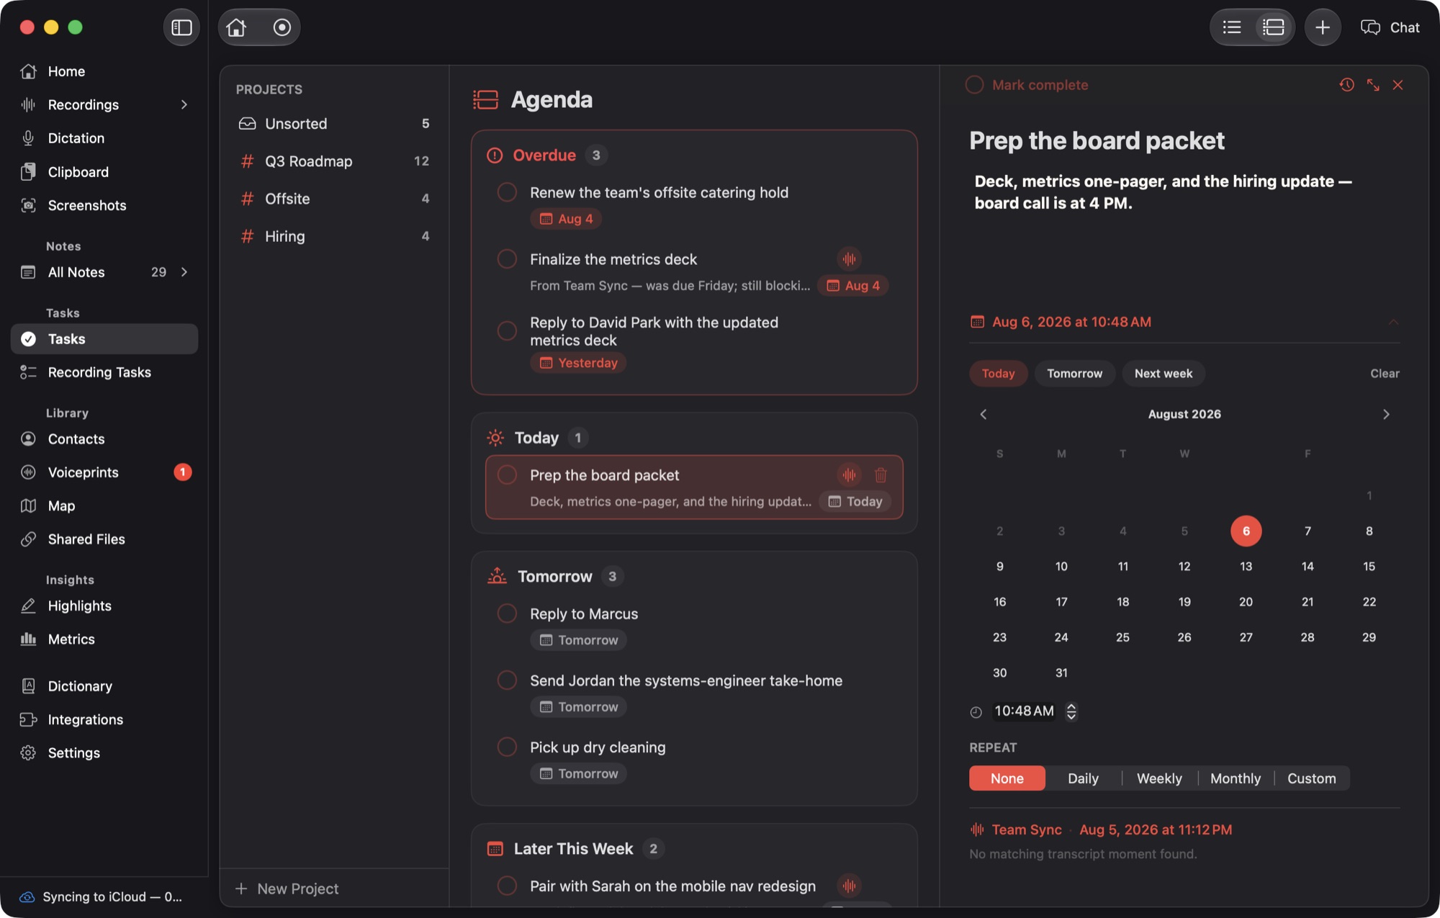Image resolution: width=1440 pixels, height=918 pixels.
Task: Expand the Recordings sidebar section
Action: click(x=184, y=104)
